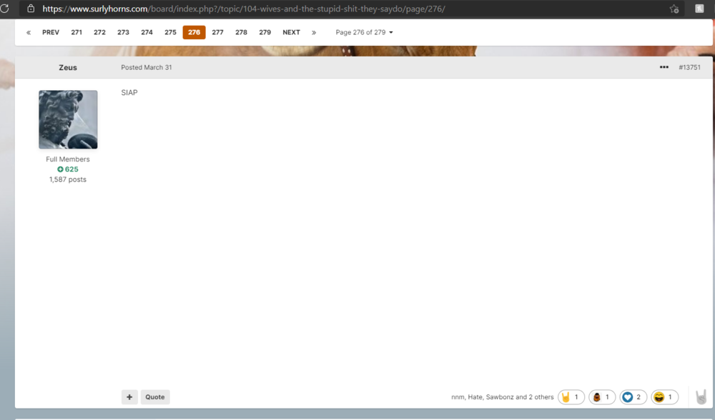
Task: Select page 271 in the pagination bar
Action: (x=77, y=32)
